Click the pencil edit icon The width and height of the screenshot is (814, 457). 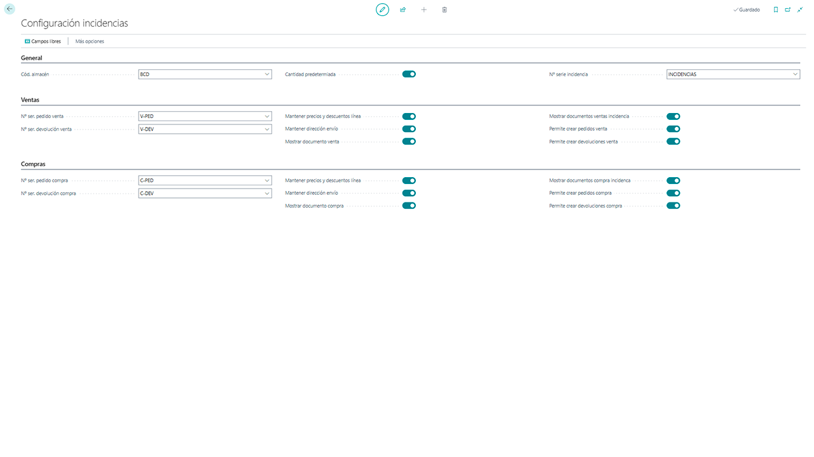382,10
